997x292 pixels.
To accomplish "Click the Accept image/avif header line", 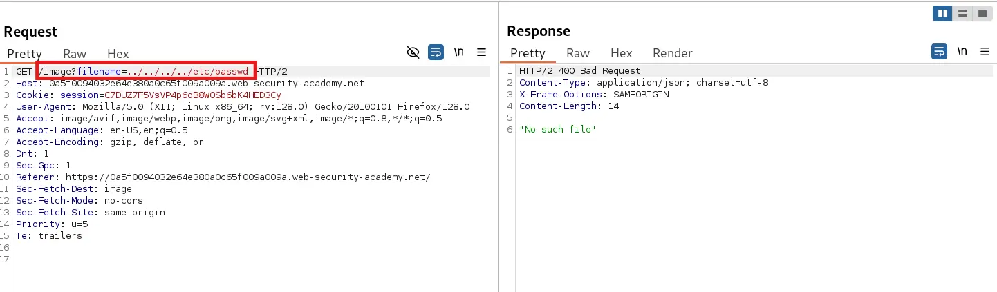I will (229, 118).
